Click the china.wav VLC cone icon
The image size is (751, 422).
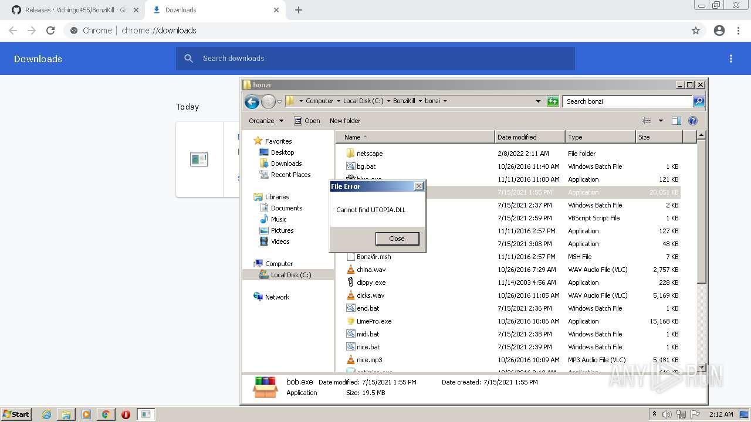(350, 270)
